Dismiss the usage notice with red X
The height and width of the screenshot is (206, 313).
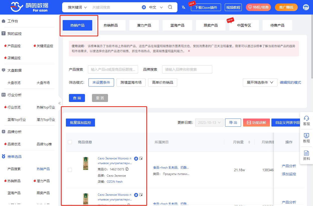[x=189, y=51]
